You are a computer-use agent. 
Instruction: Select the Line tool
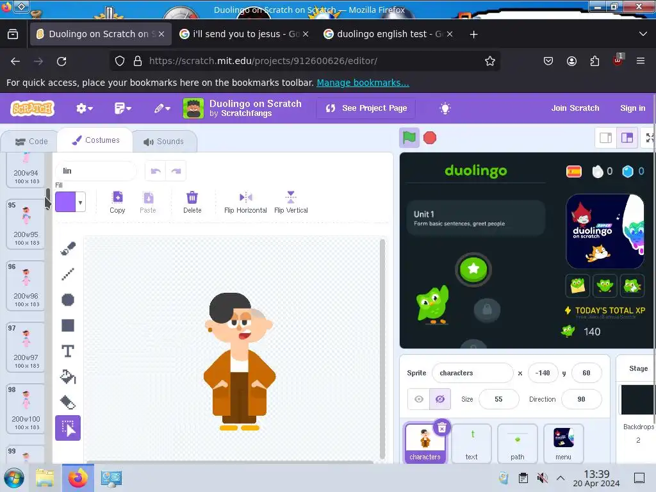[68, 274]
